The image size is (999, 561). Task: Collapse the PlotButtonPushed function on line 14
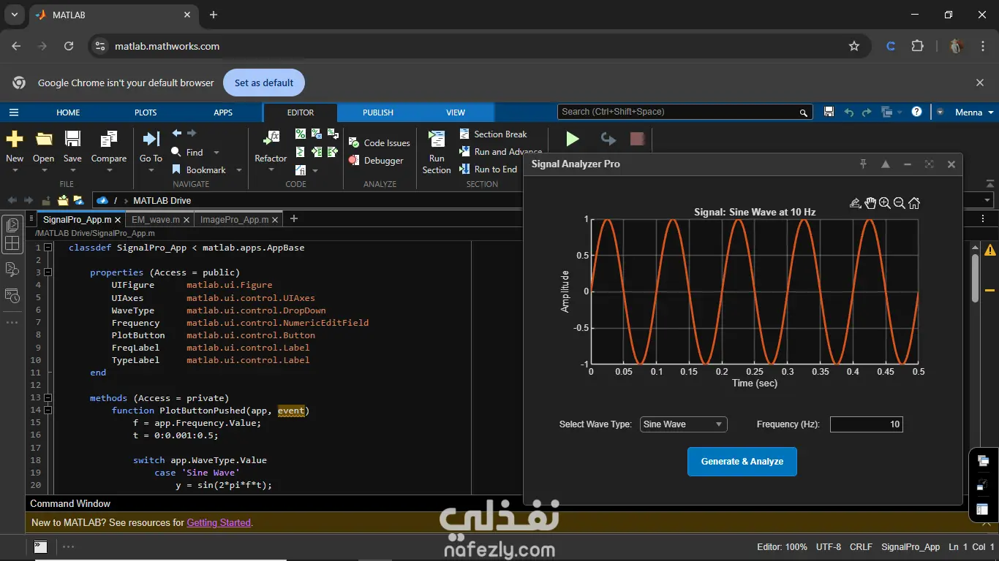48,411
